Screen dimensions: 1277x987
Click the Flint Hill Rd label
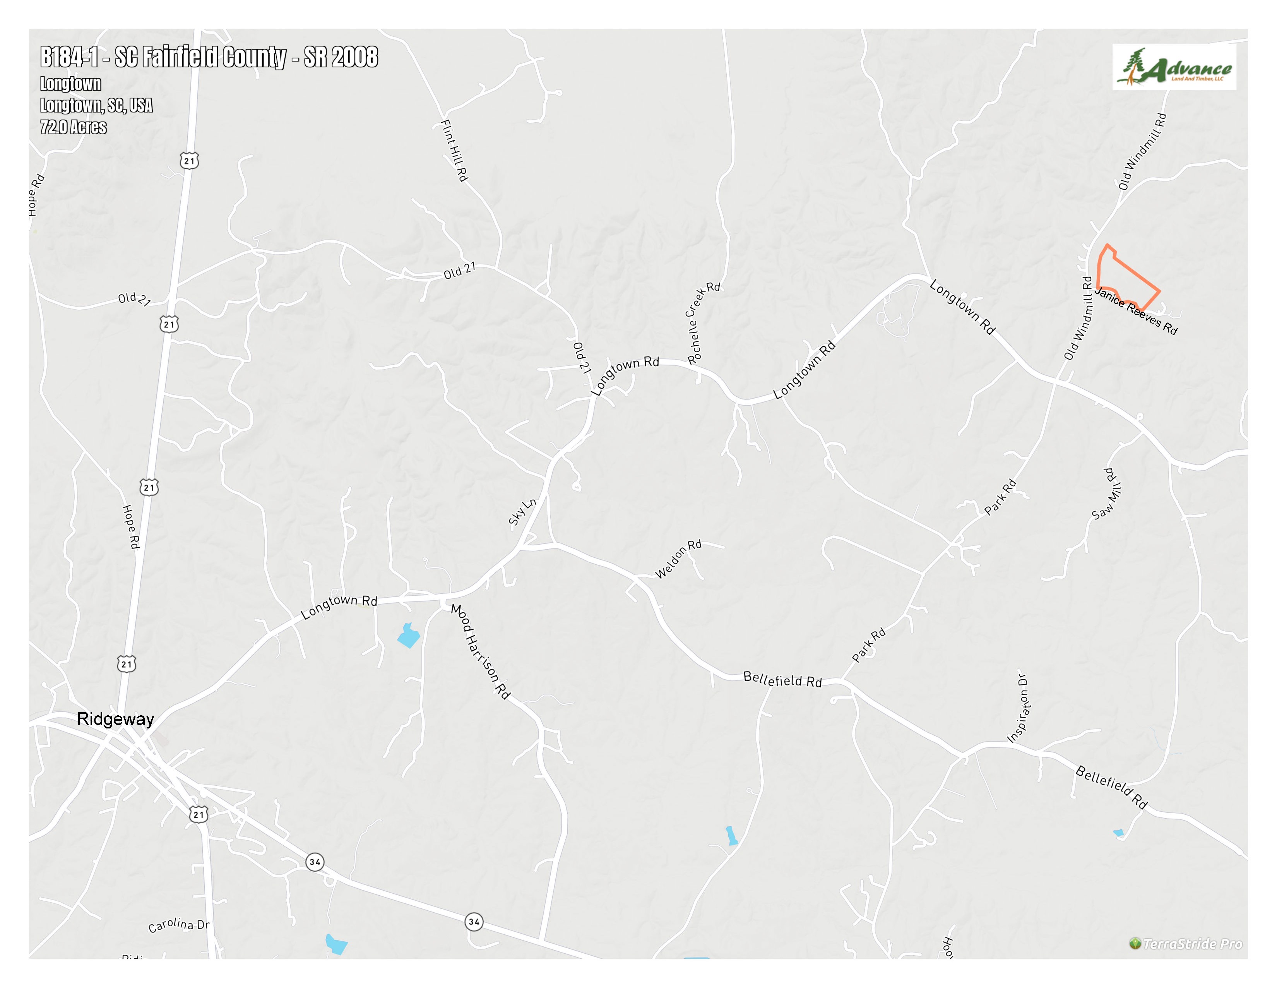coord(454,150)
